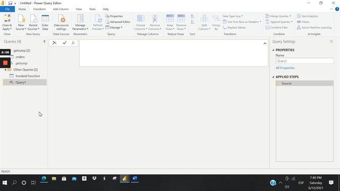This screenshot has width=340, height=191.
Task: Click the Split Column icon
Action: (x=204, y=19)
